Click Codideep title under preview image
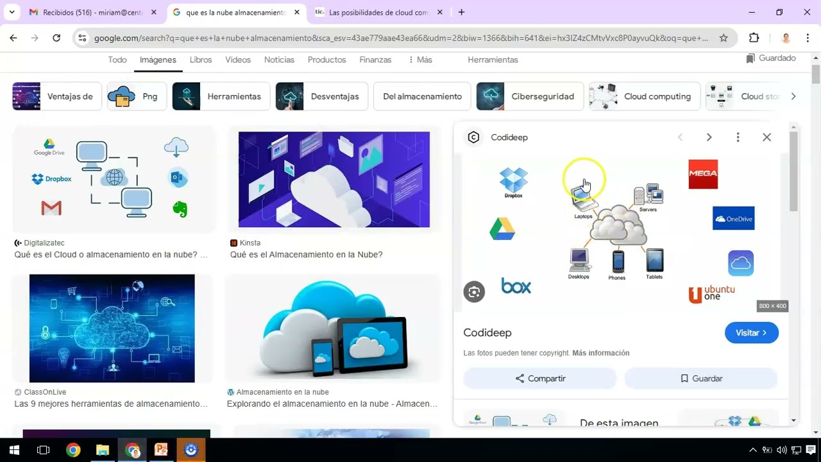The height and width of the screenshot is (462, 821). 487,333
